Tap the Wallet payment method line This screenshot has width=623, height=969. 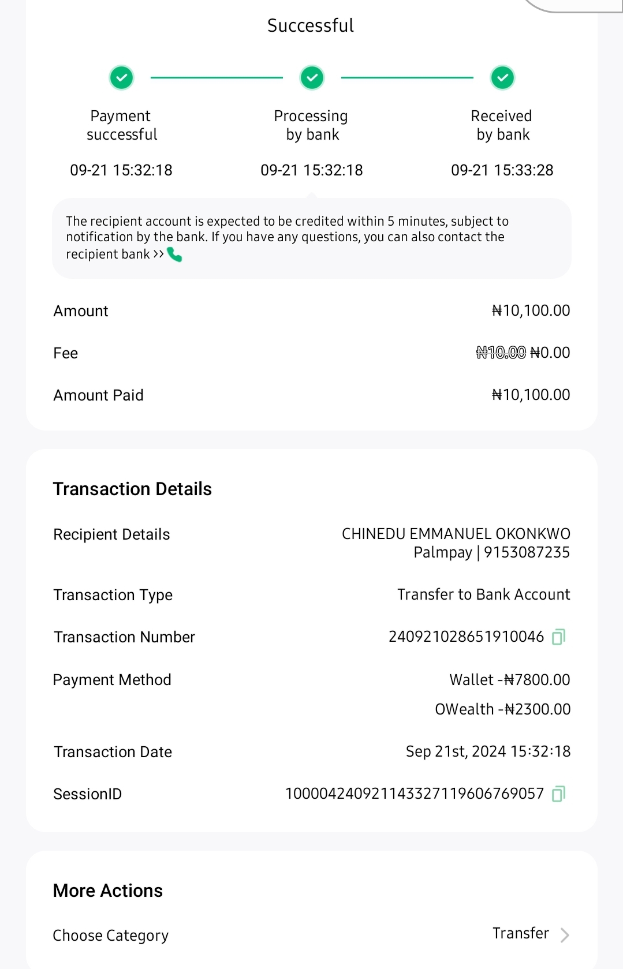coord(509,680)
